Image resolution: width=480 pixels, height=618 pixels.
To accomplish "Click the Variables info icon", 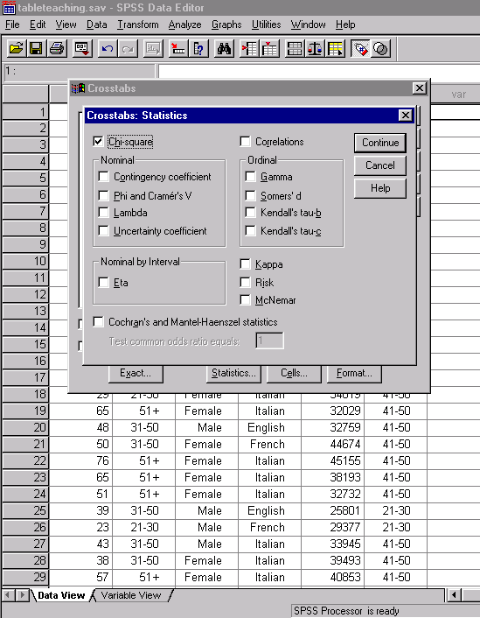I will [x=198, y=49].
